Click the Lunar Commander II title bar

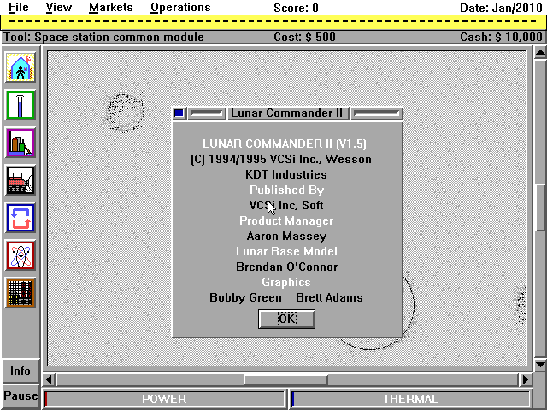point(287,114)
